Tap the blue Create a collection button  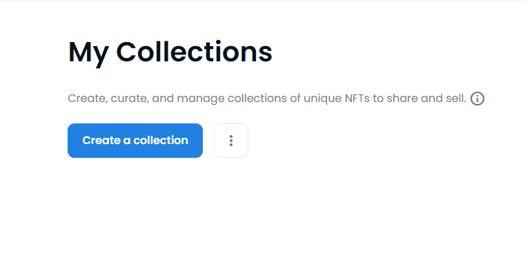click(135, 141)
